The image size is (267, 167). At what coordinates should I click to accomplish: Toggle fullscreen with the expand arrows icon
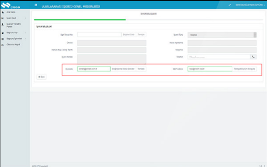click(x=230, y=5)
